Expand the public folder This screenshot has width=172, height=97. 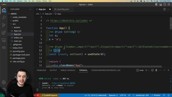pos(16,20)
